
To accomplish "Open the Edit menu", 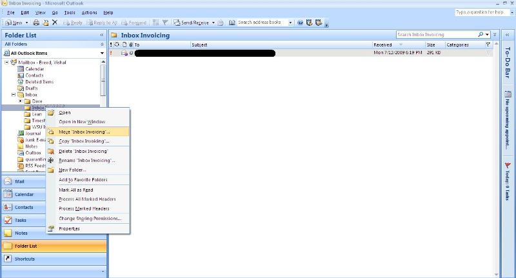I will point(25,12).
